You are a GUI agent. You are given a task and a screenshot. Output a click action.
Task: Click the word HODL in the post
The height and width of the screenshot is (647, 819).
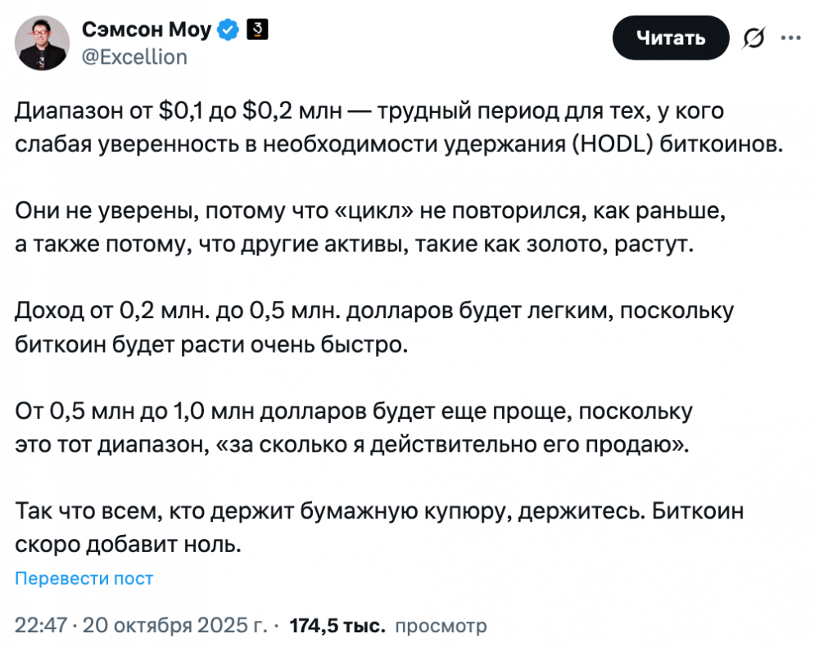click(x=610, y=144)
